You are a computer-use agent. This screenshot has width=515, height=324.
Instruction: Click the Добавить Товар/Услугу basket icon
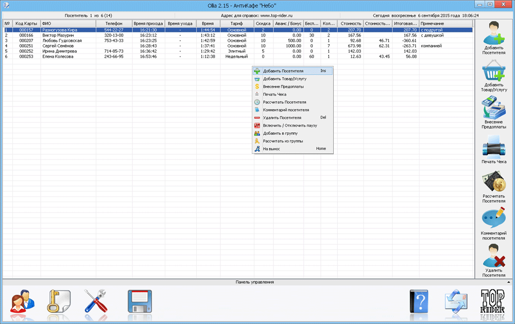click(493, 70)
